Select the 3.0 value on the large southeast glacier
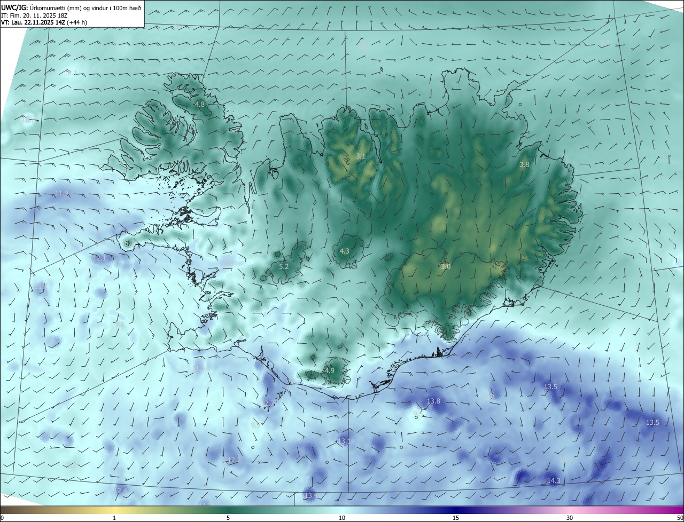This screenshot has height=522, width=684. coord(446,266)
